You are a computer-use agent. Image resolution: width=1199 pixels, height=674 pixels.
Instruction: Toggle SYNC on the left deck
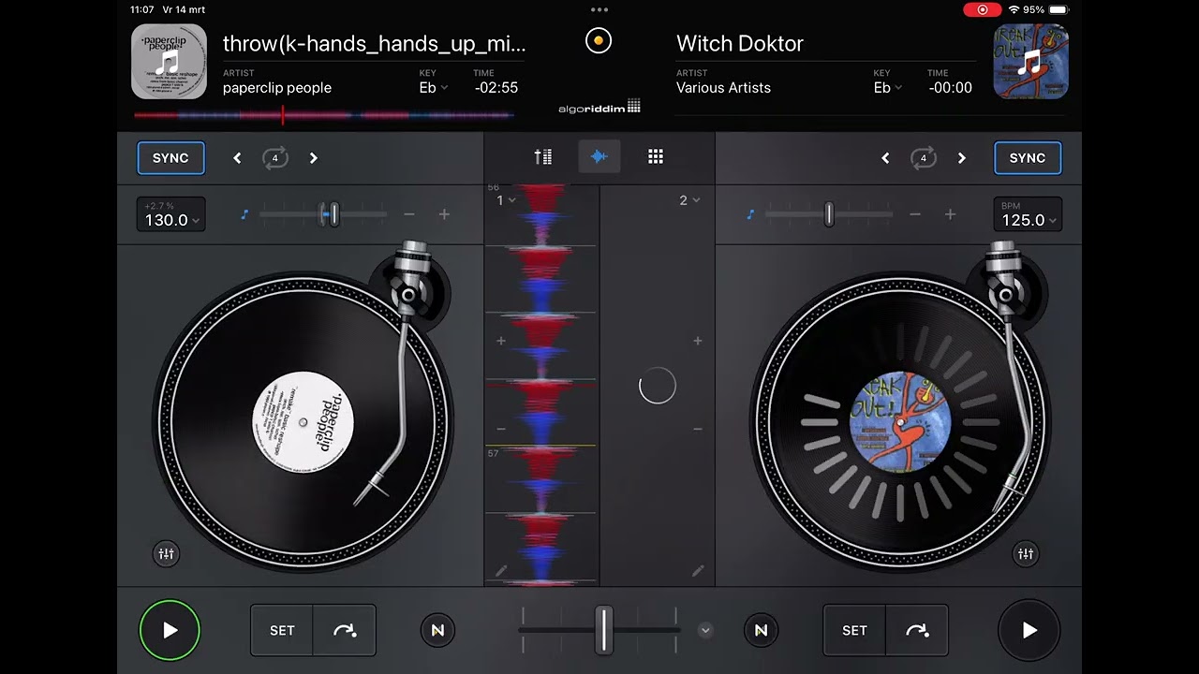[170, 158]
